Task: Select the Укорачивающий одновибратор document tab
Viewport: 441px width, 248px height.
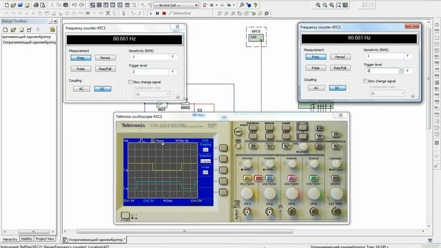Action: tap(94, 240)
